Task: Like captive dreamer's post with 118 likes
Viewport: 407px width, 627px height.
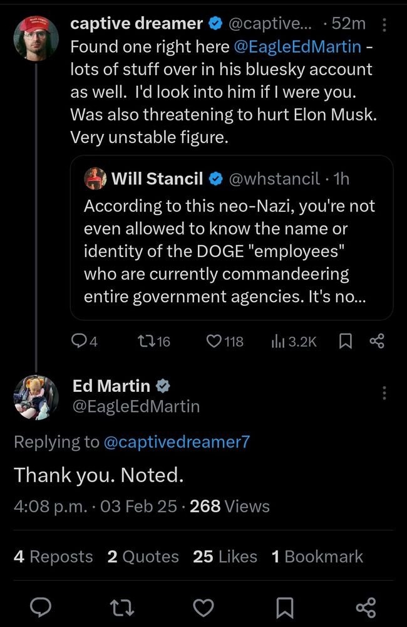Action: point(215,341)
